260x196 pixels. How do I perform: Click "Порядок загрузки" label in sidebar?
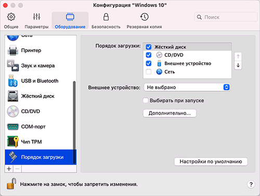(42, 157)
